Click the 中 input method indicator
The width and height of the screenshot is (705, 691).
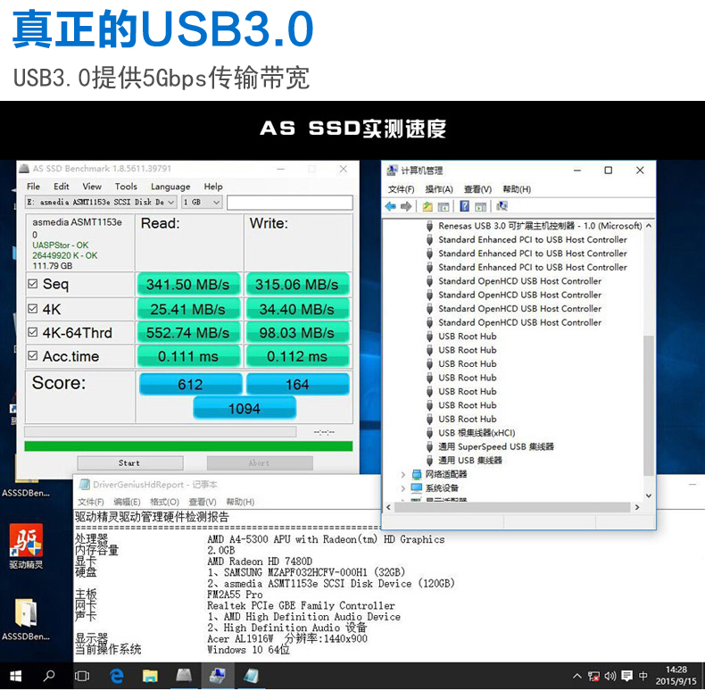pyautogui.click(x=643, y=676)
